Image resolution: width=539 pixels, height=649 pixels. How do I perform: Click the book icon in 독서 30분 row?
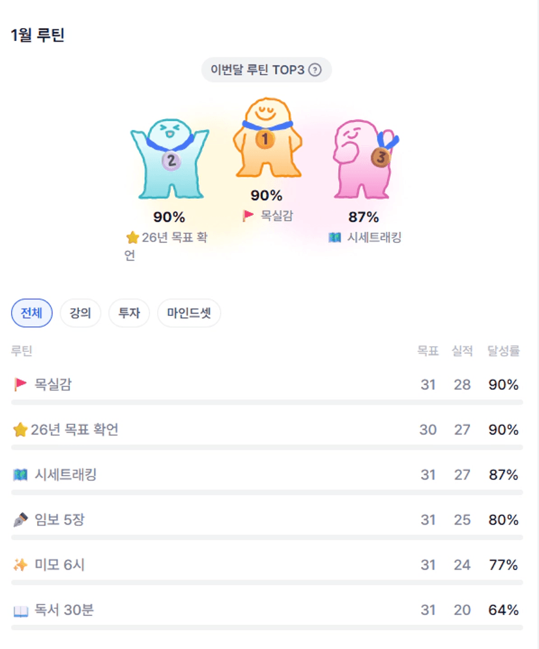click(20, 611)
